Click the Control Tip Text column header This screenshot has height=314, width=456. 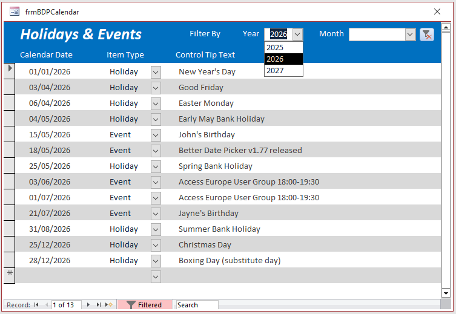click(205, 54)
